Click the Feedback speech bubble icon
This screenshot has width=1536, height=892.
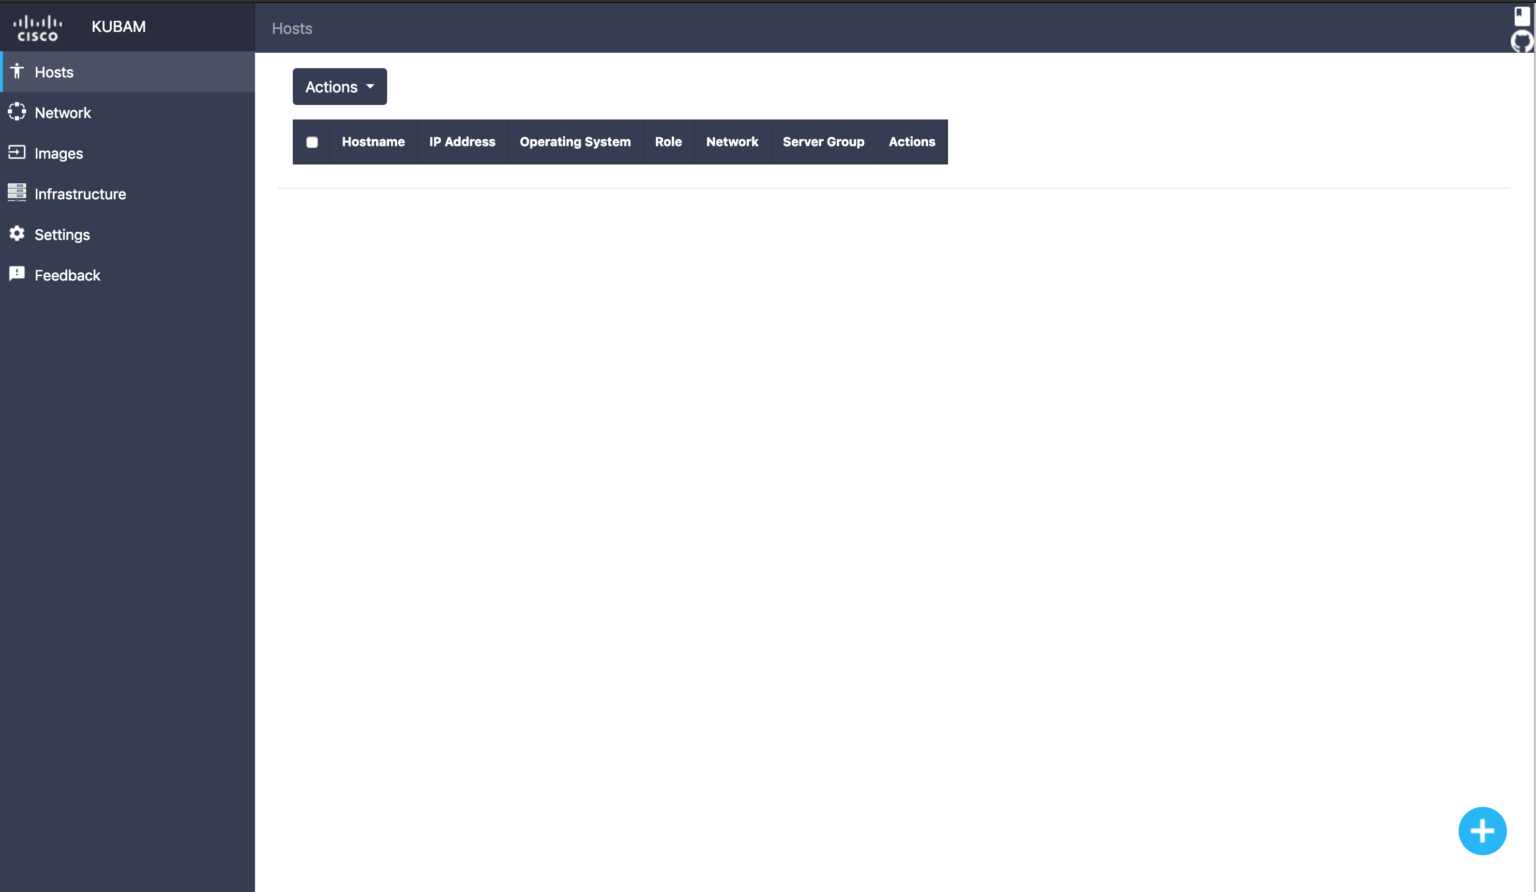pyautogui.click(x=17, y=274)
